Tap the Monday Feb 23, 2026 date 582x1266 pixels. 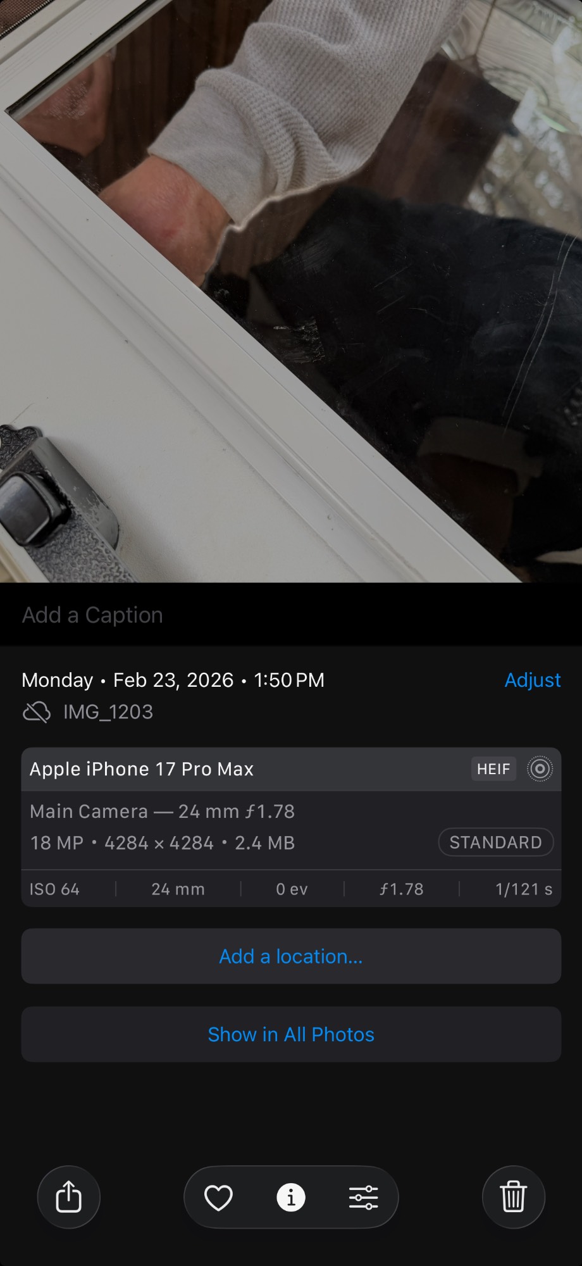point(173,680)
